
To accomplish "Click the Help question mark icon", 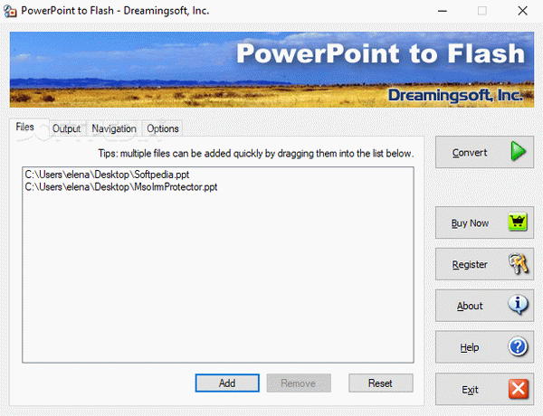I will coord(518,346).
